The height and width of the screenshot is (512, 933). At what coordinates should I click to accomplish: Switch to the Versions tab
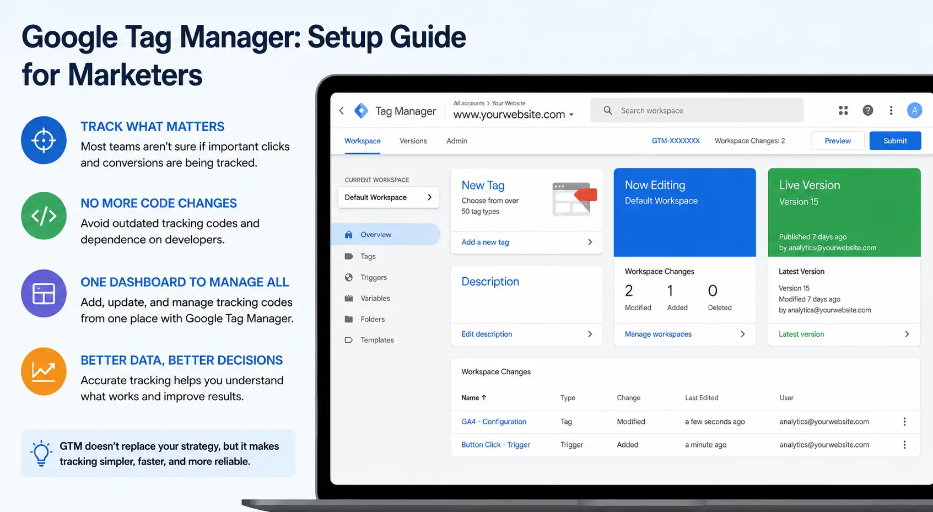click(x=413, y=141)
